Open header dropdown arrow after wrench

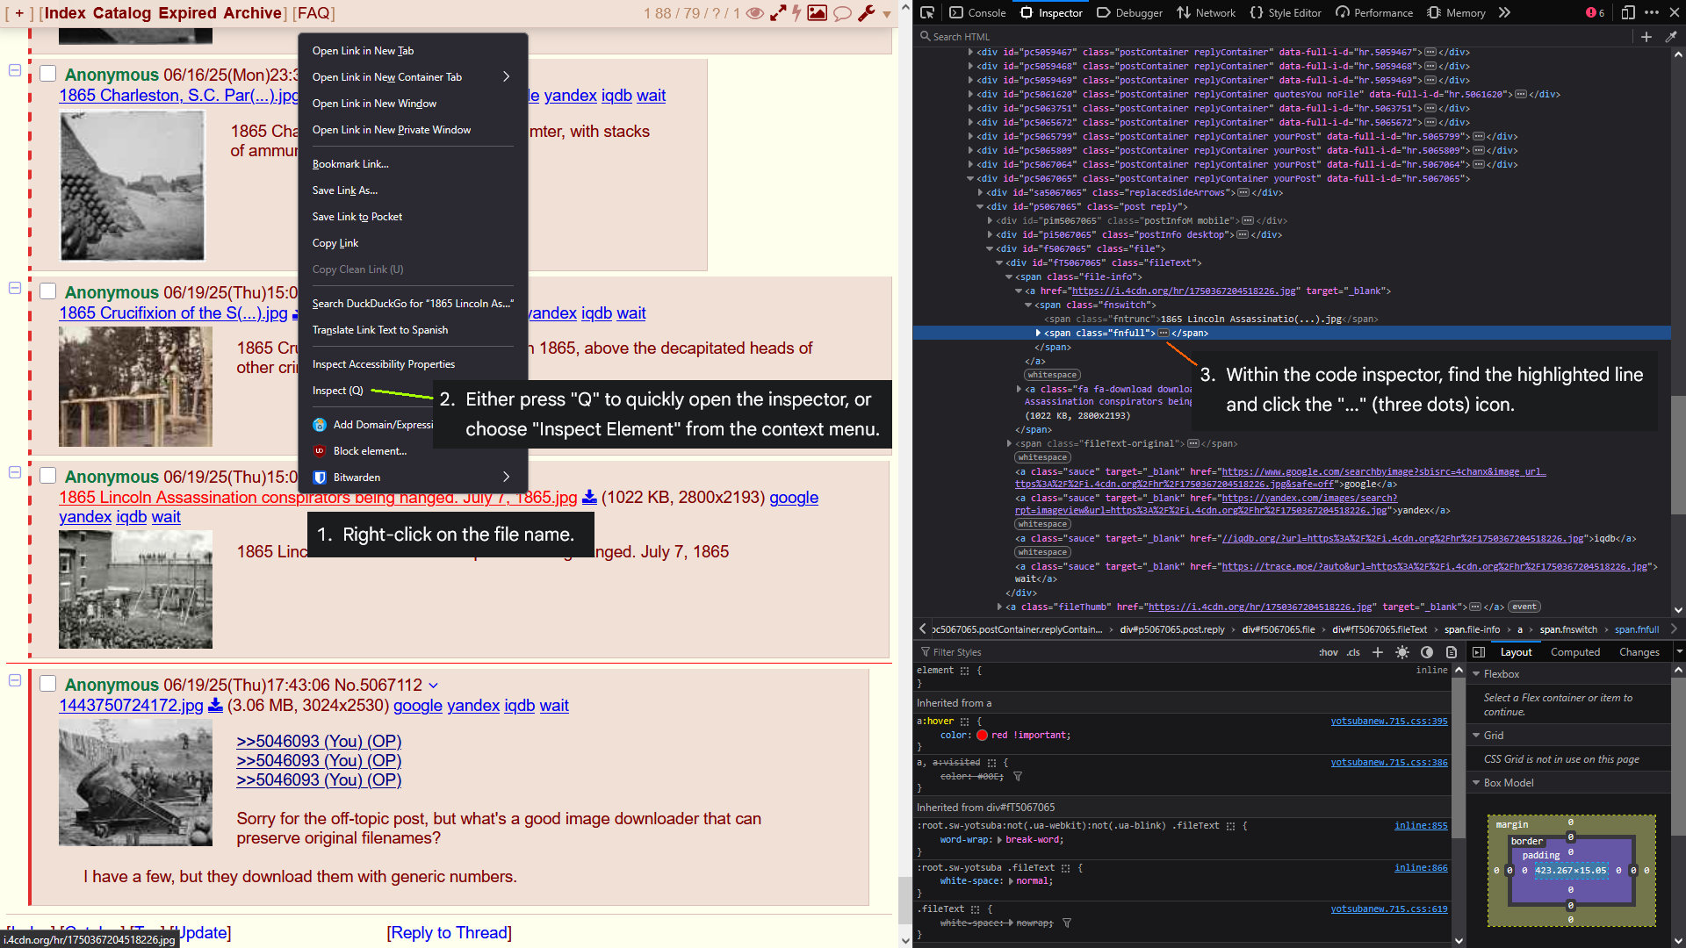[887, 14]
